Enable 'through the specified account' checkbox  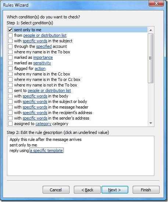point(10,46)
